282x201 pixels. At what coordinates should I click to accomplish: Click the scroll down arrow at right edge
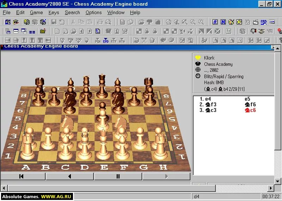point(278,181)
